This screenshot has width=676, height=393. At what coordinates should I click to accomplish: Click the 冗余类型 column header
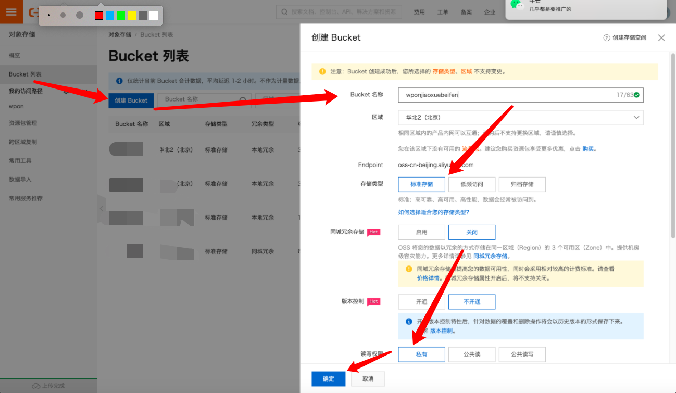click(262, 124)
